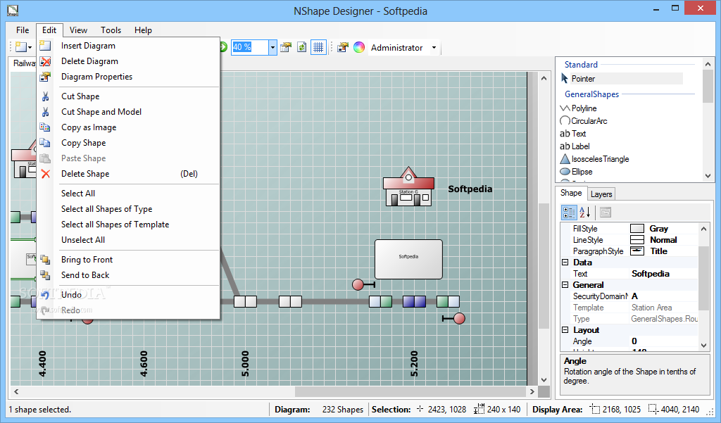Choose Copy as Image
Viewport: 721px width, 423px height.
pos(88,127)
